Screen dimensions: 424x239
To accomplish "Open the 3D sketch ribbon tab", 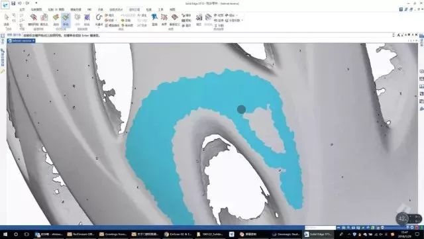I will click(x=56, y=9).
